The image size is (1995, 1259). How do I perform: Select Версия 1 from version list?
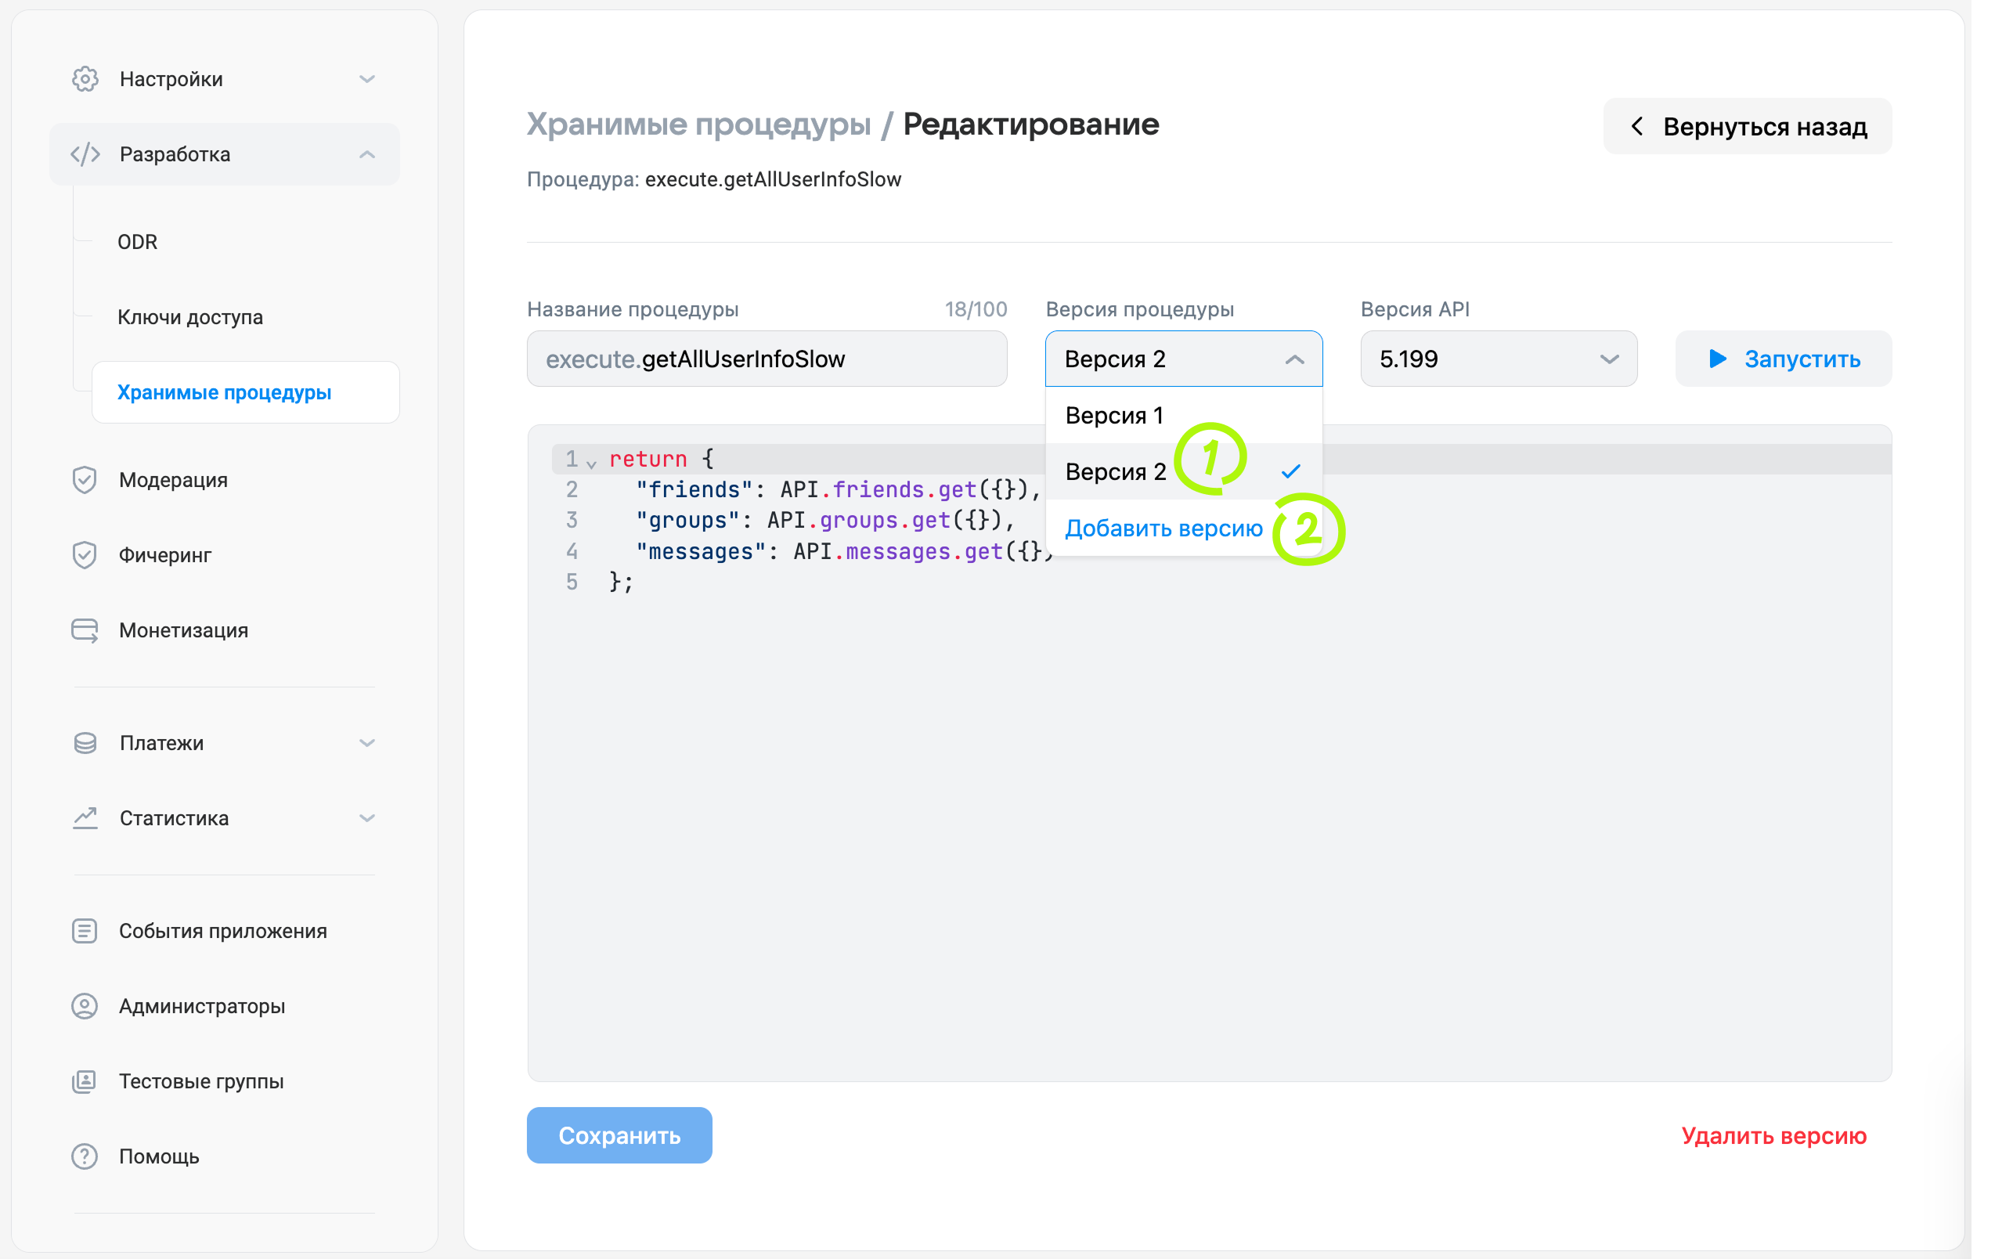[1184, 415]
